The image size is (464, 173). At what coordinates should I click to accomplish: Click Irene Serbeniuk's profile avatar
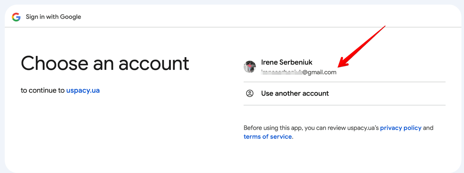pos(250,67)
